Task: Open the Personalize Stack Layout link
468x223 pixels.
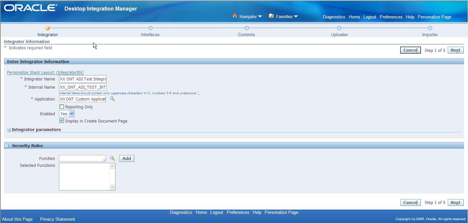Action: point(45,72)
